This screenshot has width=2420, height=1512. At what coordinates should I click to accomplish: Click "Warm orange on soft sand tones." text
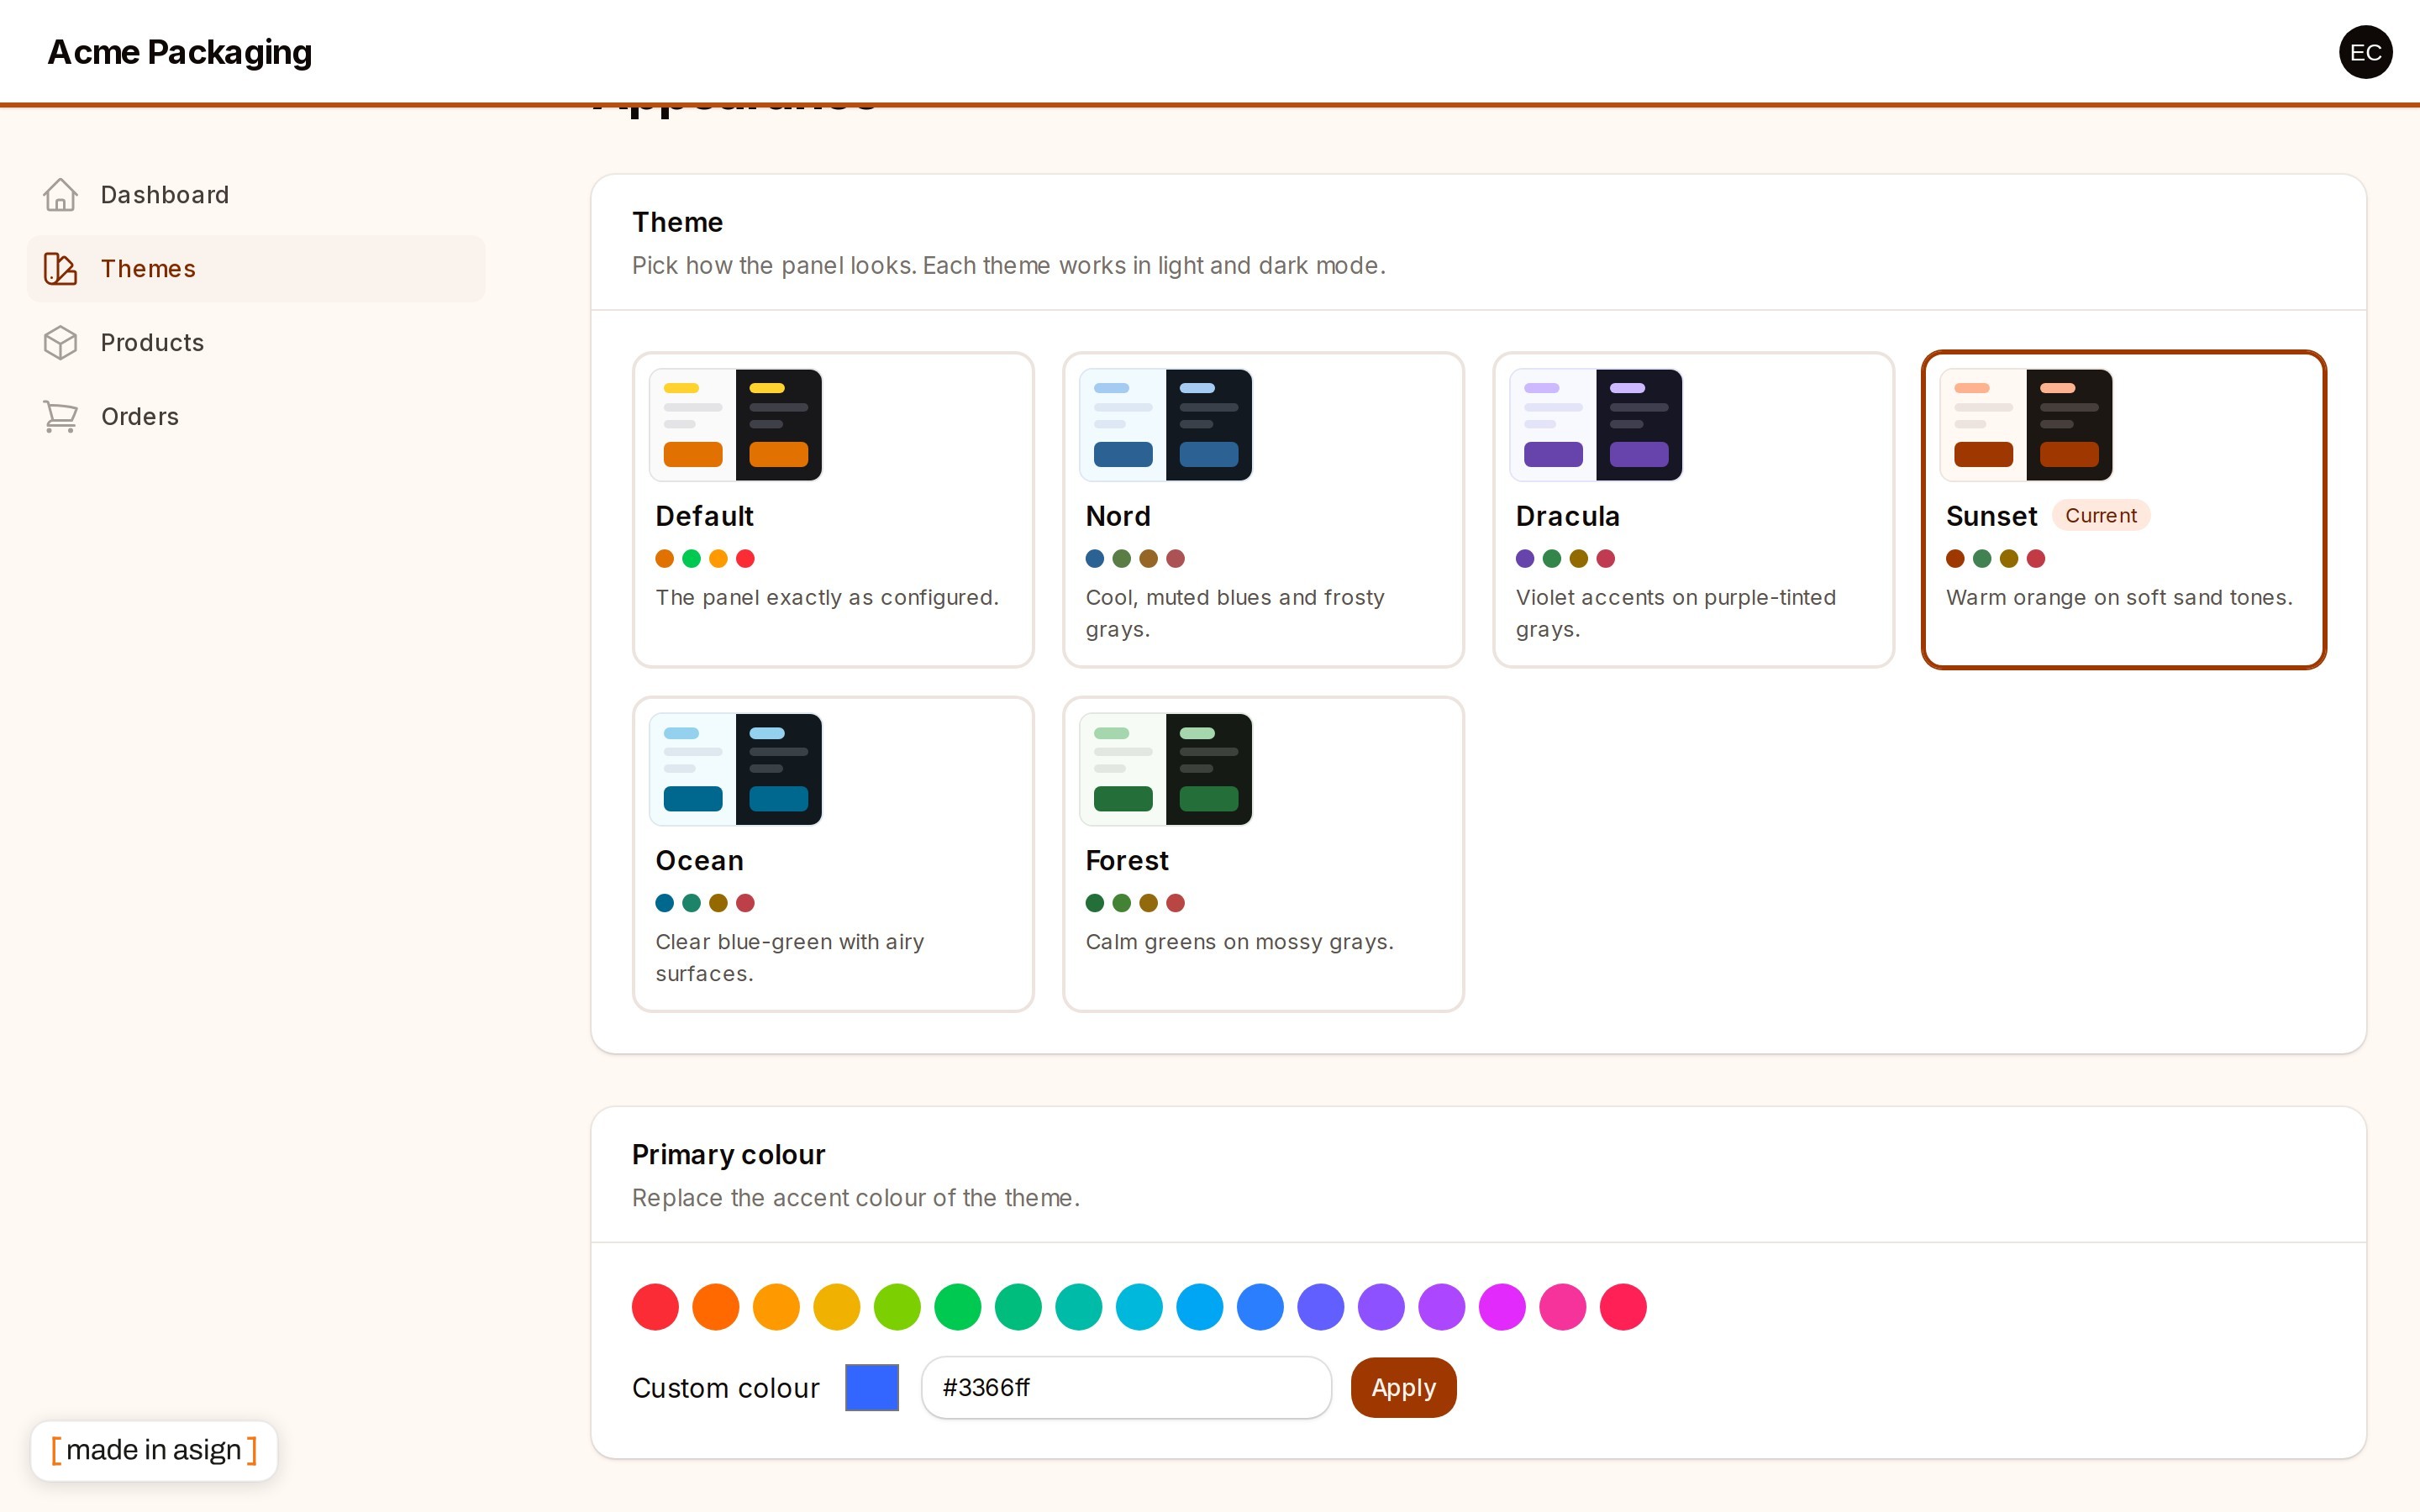click(2119, 598)
